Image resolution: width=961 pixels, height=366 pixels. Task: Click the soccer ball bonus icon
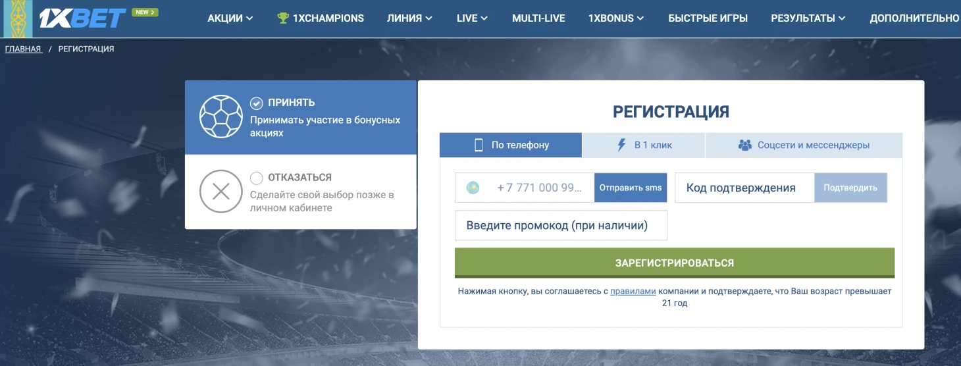[x=221, y=117]
